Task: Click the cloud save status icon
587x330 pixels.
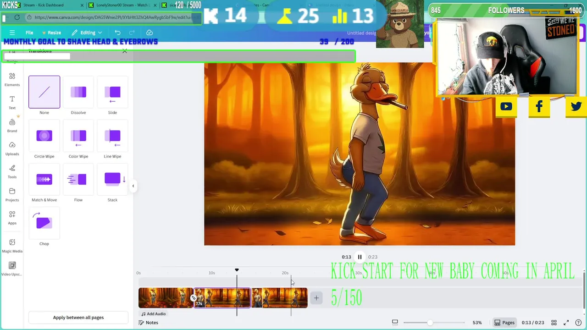Action: pos(150,33)
